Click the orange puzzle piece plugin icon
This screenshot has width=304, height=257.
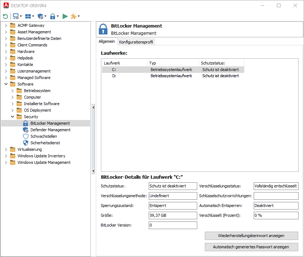point(74,16)
